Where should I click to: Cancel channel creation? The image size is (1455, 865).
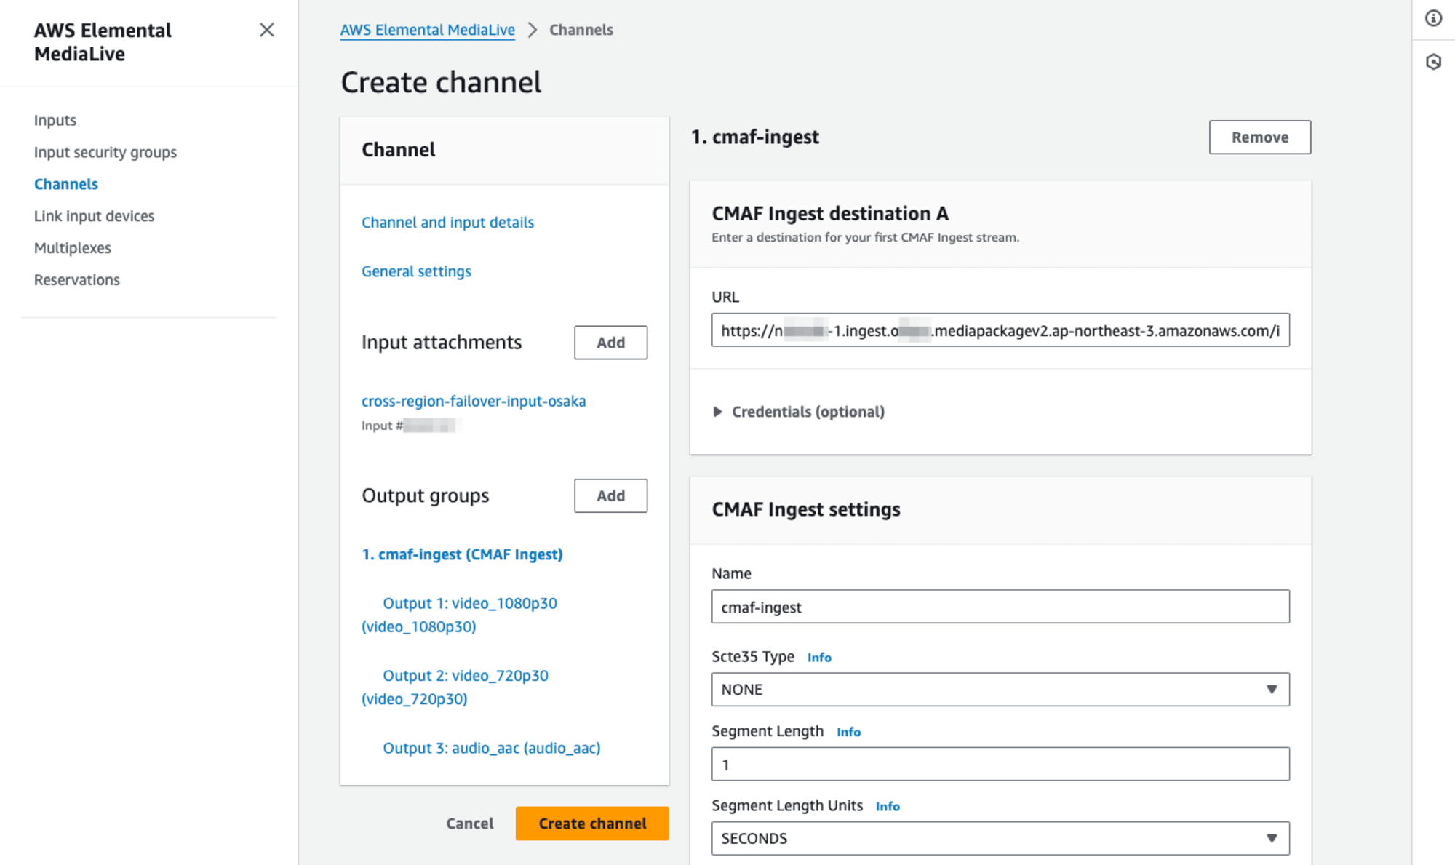(x=470, y=824)
